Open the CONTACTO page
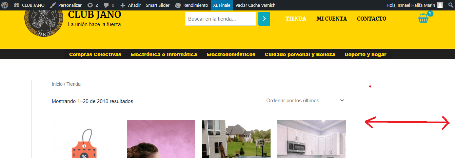Image resolution: width=455 pixels, height=158 pixels. pyautogui.click(x=372, y=19)
